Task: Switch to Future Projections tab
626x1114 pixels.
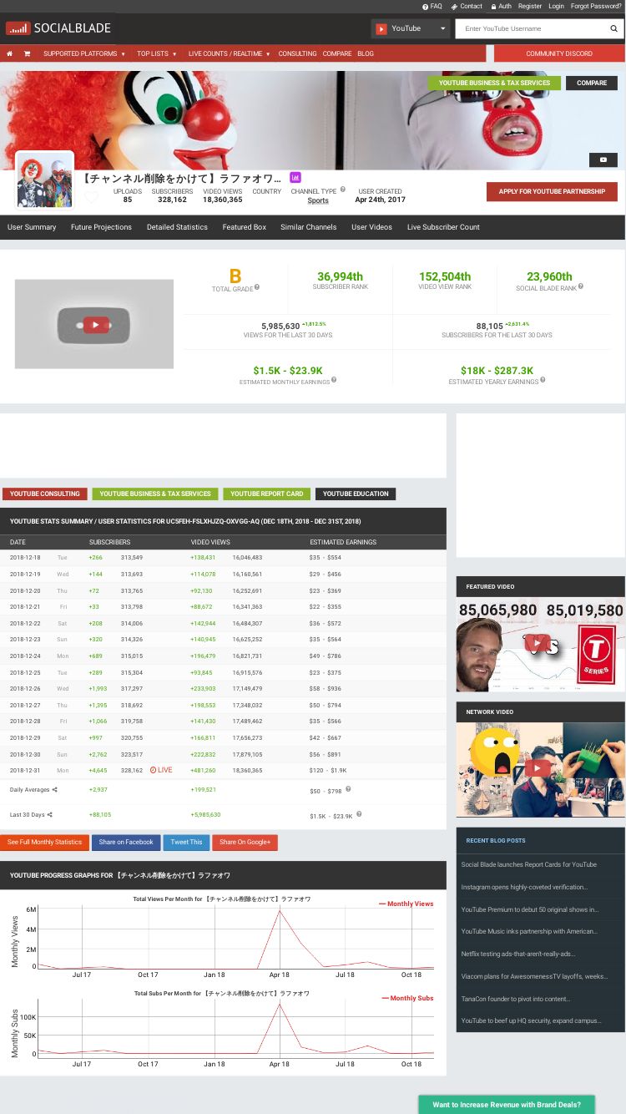Action: pyautogui.click(x=101, y=227)
